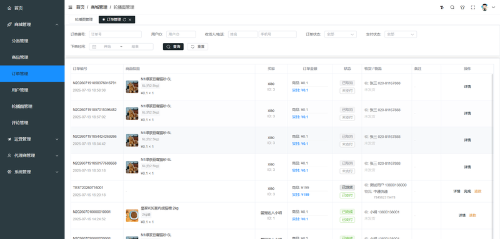Collapse the 商城管理 sidebar group chevron
This screenshot has width=500, height=239.
click(x=57, y=24)
